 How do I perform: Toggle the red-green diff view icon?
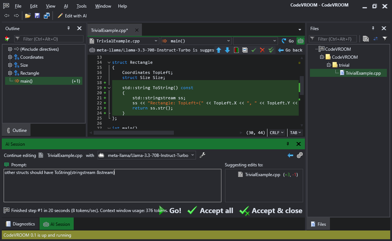[x=236, y=50]
